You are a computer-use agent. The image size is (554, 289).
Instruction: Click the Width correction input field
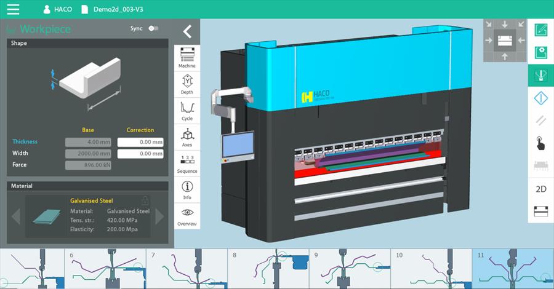click(x=140, y=154)
